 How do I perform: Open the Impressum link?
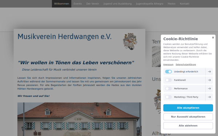click(x=168, y=65)
